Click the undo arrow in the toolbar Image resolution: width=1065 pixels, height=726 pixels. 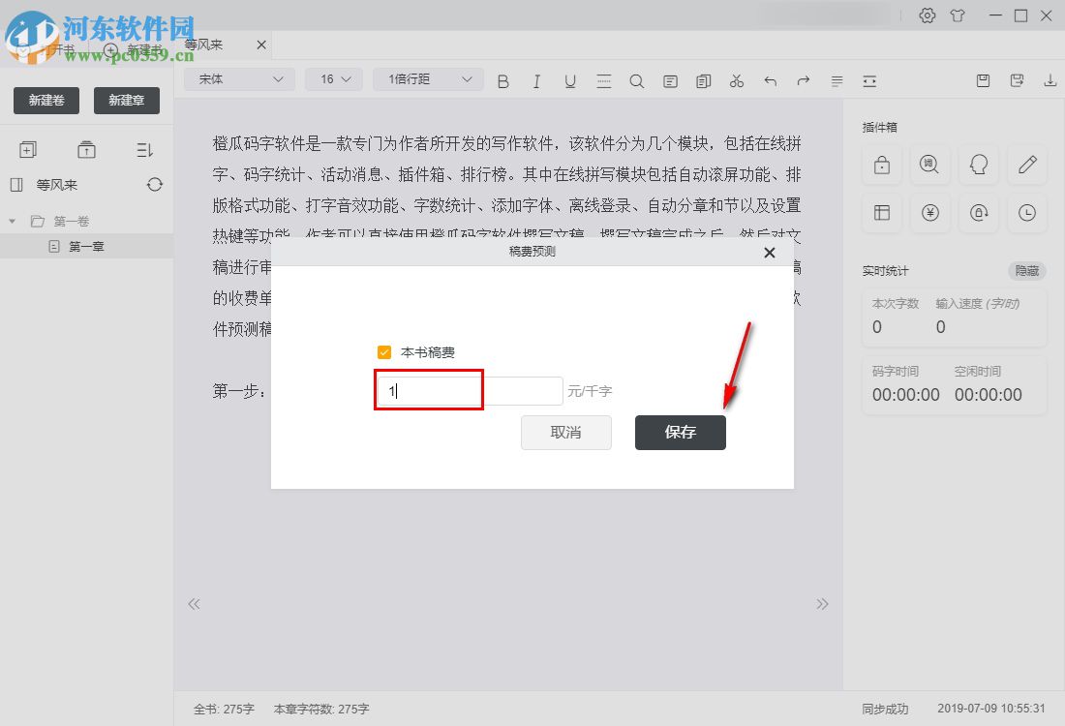769,80
